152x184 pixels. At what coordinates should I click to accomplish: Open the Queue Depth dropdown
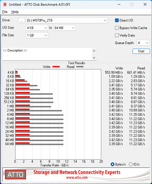143,43
